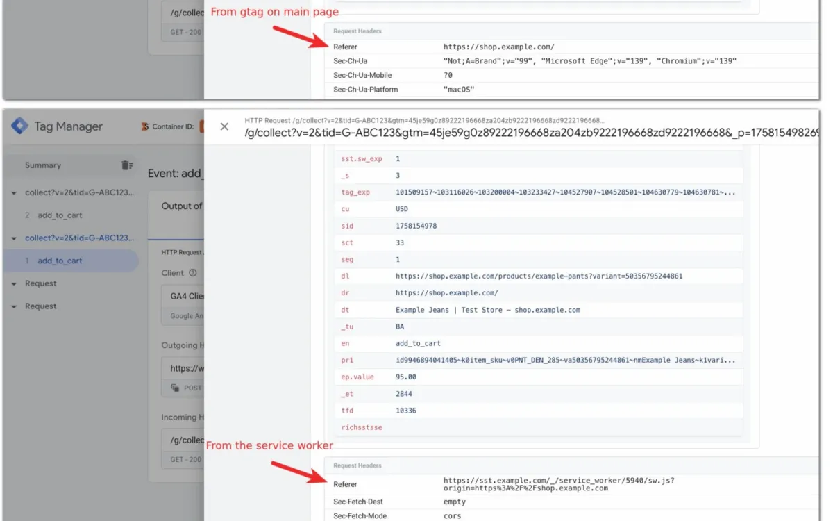Select the Summary sidebar entry

pos(42,165)
